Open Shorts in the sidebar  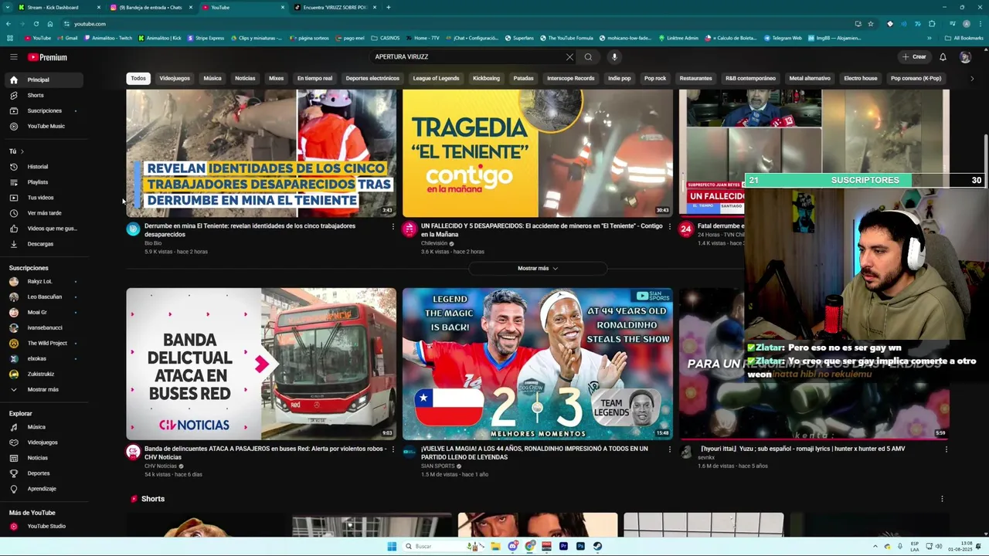[x=43, y=95]
